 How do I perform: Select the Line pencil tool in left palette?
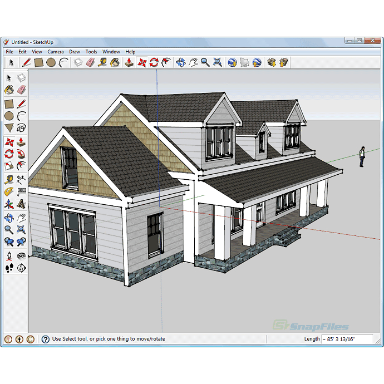pos(21,104)
